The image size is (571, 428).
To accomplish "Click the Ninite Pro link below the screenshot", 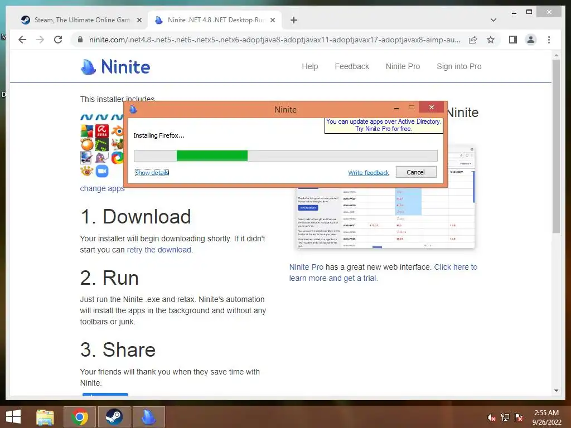I will (306, 267).
